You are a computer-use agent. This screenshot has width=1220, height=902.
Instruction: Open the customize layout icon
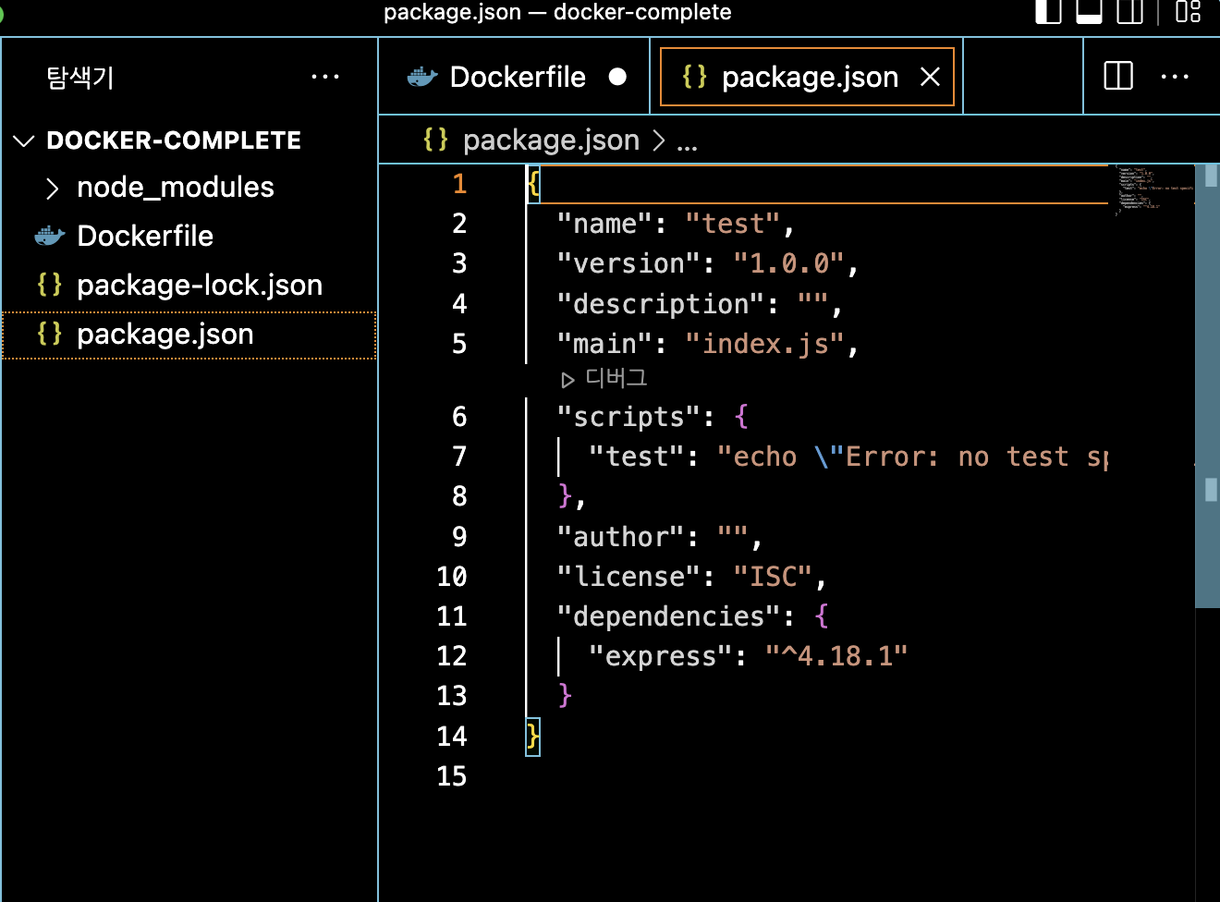click(x=1189, y=11)
